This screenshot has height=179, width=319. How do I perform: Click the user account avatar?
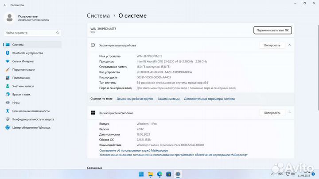[9, 18]
